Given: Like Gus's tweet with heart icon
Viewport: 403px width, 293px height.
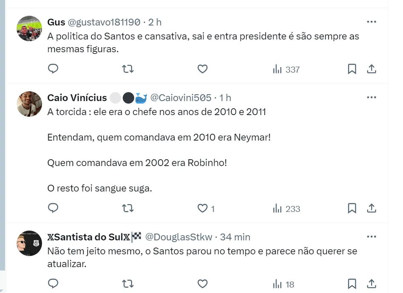Looking at the screenshot, I should (203, 69).
